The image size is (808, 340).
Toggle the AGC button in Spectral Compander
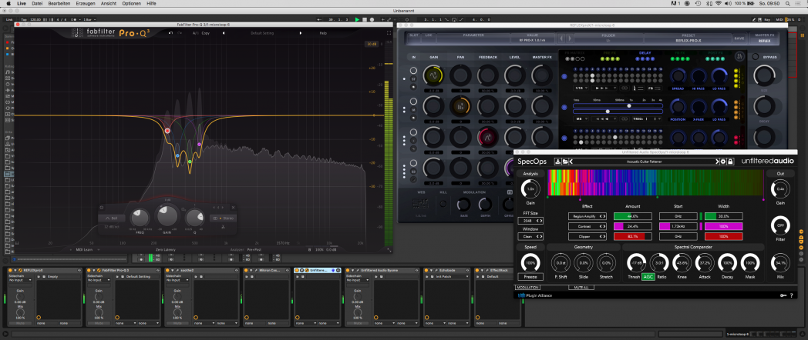648,276
